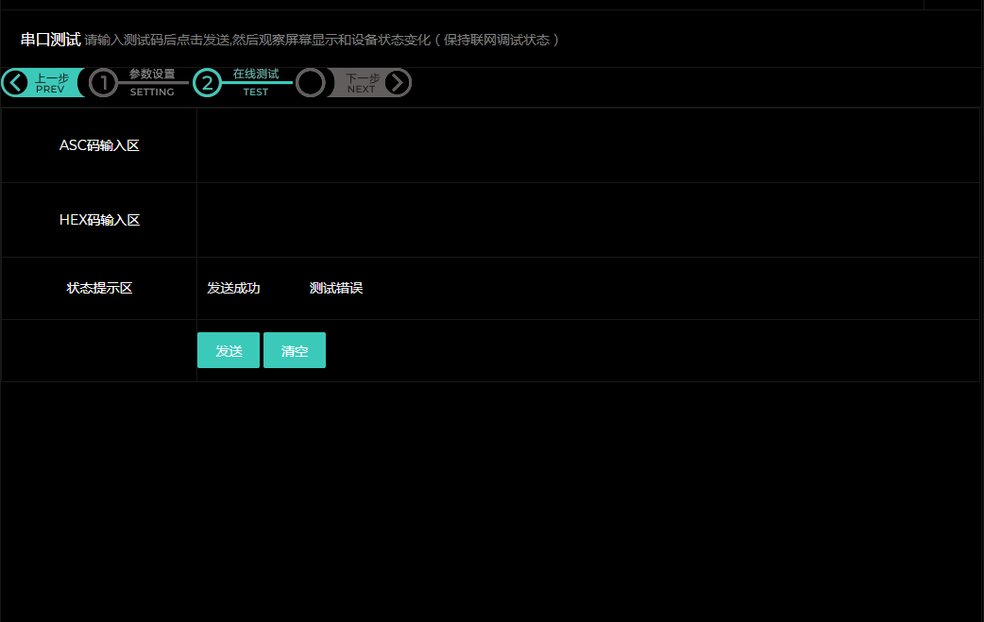Click the empty third step circle
984x622 pixels.
click(311, 83)
